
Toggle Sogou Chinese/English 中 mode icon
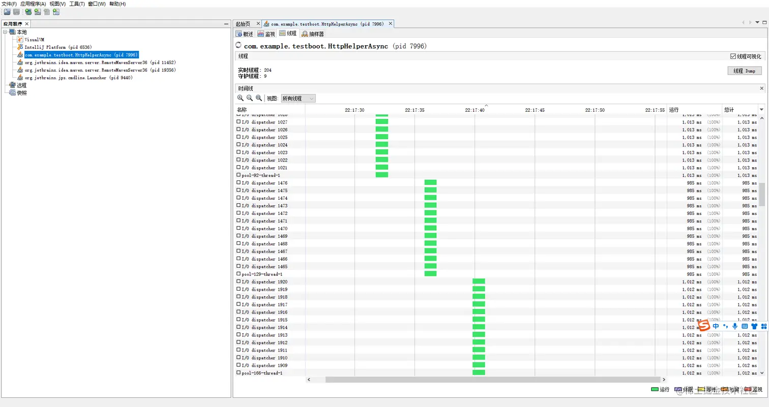pyautogui.click(x=716, y=326)
